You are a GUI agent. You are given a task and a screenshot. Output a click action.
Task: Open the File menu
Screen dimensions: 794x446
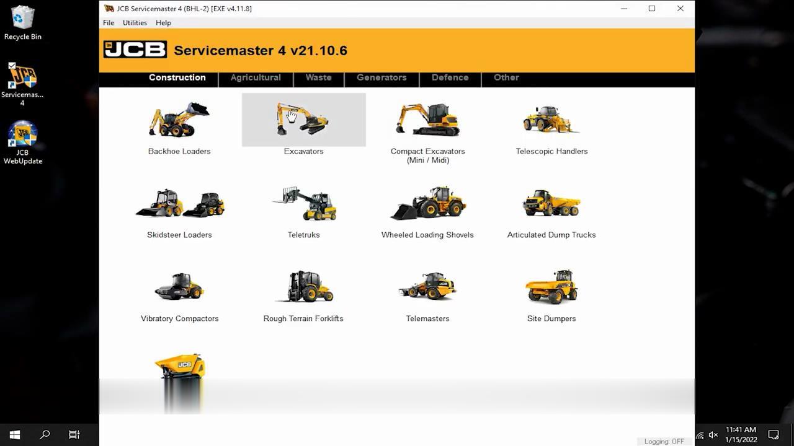(x=109, y=22)
